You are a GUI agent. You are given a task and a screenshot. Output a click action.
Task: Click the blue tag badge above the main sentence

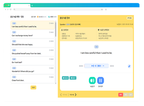click(x=96, y=47)
